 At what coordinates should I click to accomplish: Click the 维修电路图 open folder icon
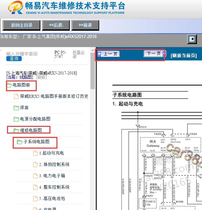click(x=16, y=131)
